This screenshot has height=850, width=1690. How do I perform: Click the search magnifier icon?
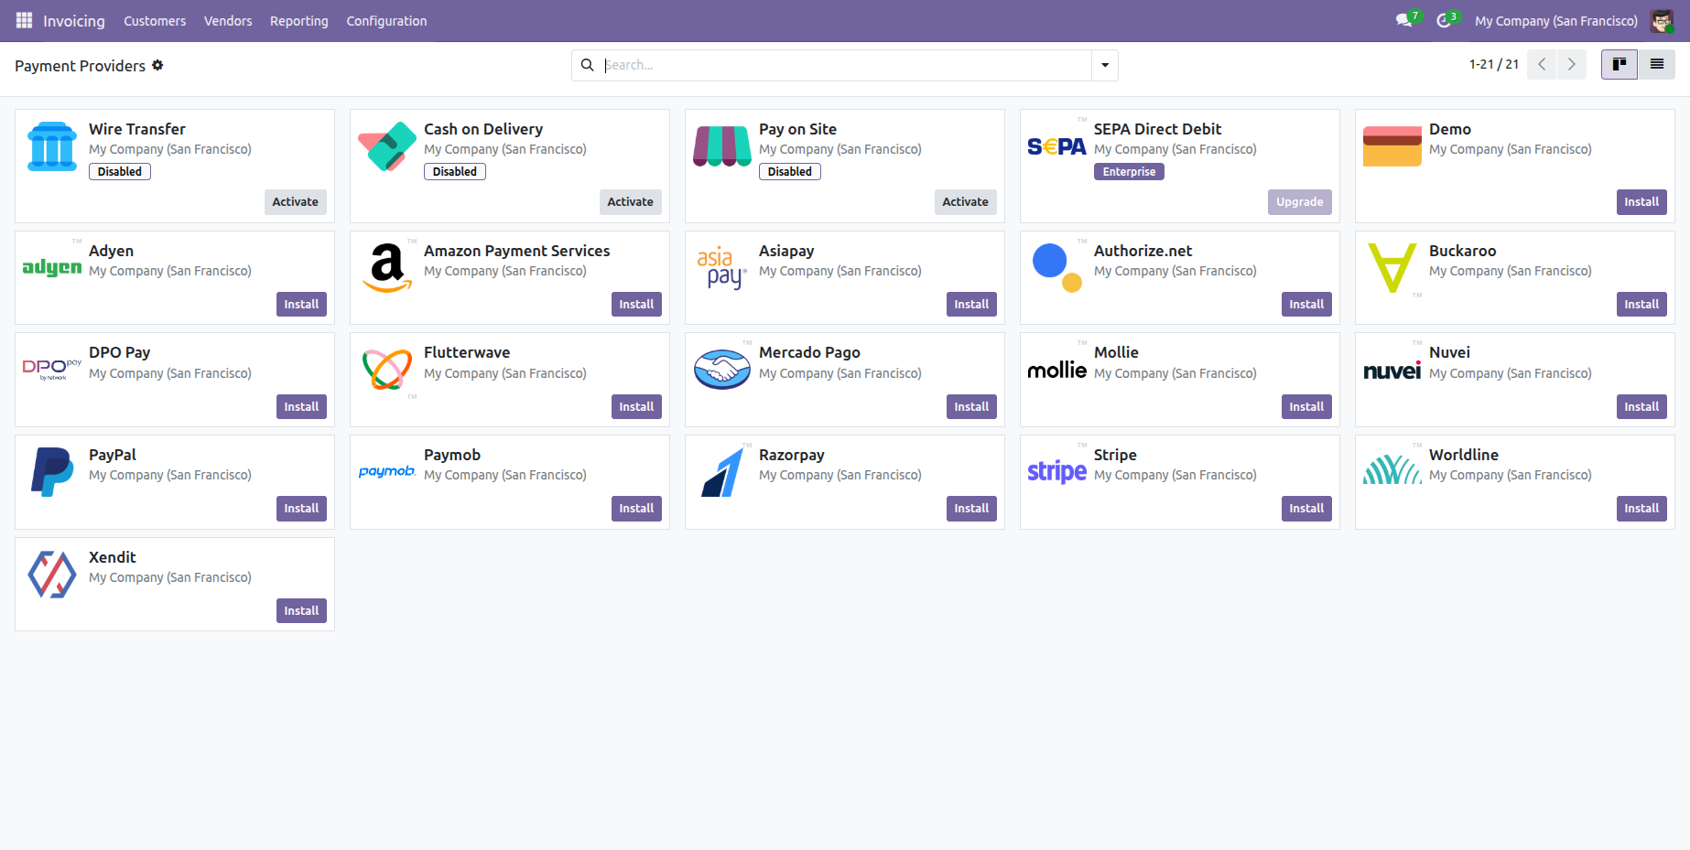click(x=588, y=65)
